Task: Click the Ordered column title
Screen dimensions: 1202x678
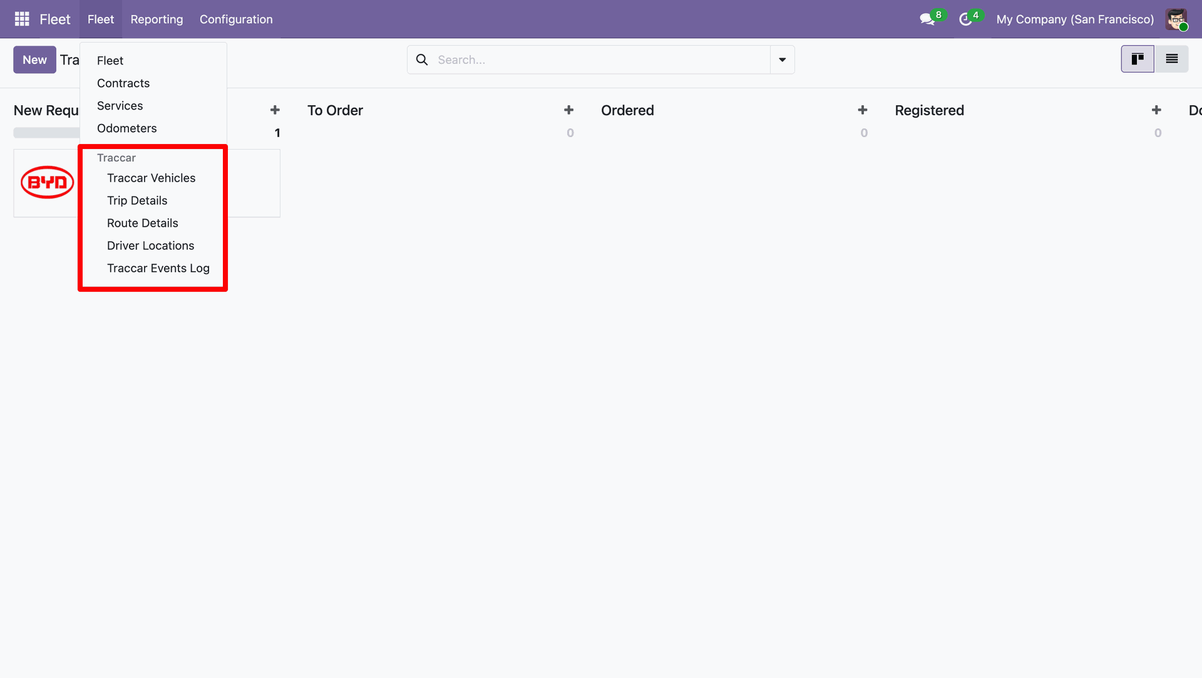Action: [627, 110]
